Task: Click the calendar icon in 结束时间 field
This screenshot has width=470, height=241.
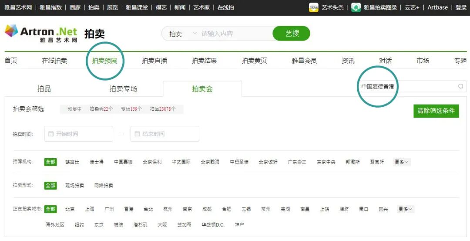Action: 137,134
